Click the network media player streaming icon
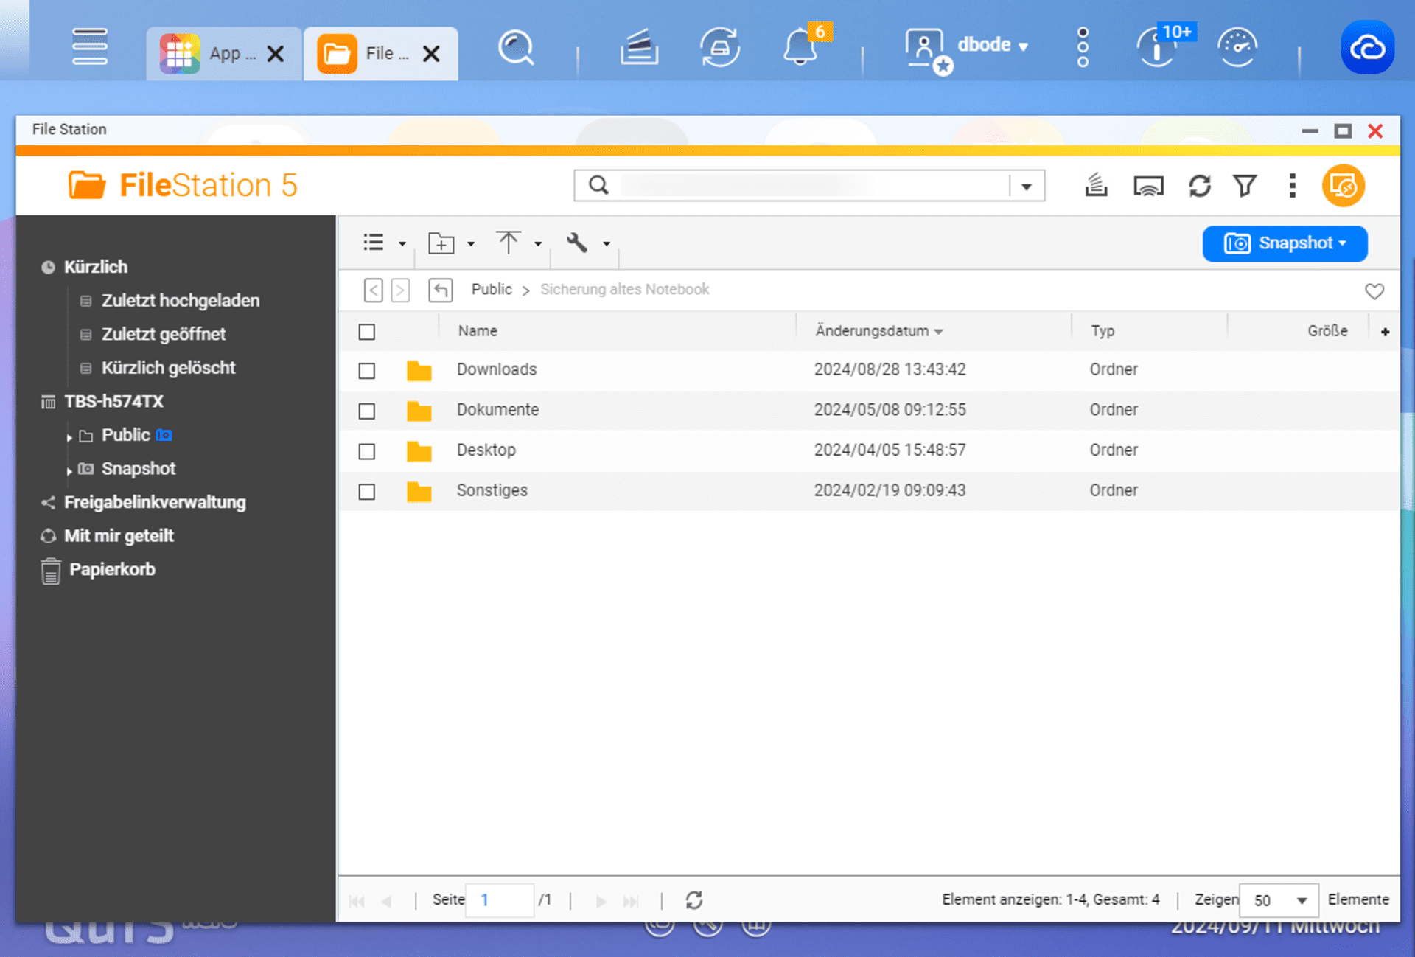Screen dimensions: 1415x957 (1148, 186)
